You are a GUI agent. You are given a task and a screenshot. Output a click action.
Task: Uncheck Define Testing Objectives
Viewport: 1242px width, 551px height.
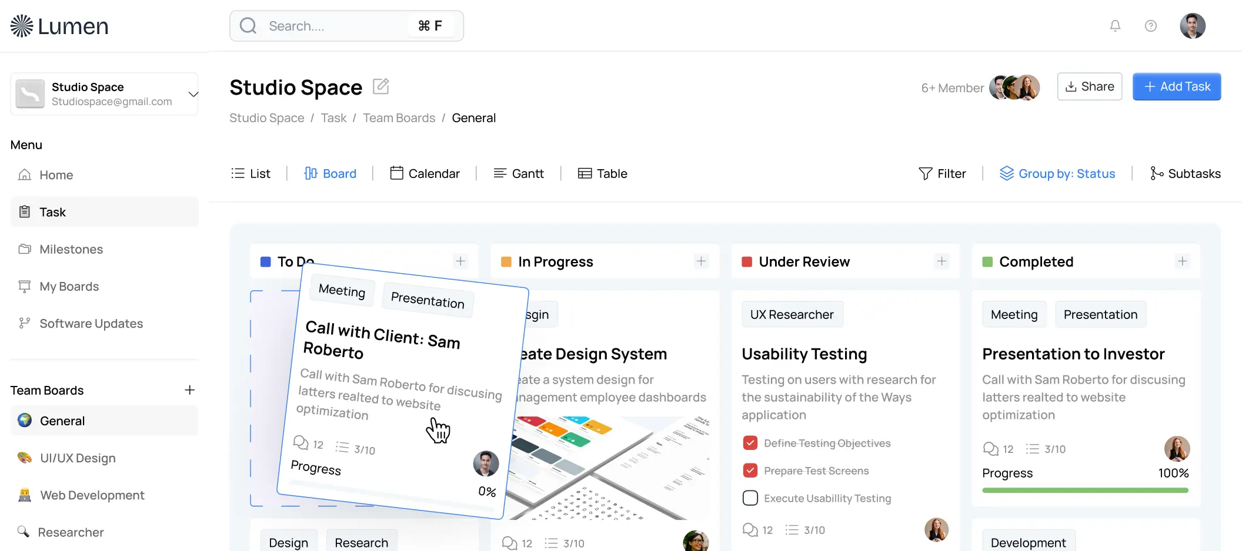tap(750, 443)
